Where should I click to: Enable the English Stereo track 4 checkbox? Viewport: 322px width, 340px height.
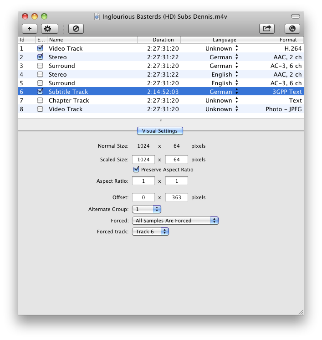(x=40, y=74)
